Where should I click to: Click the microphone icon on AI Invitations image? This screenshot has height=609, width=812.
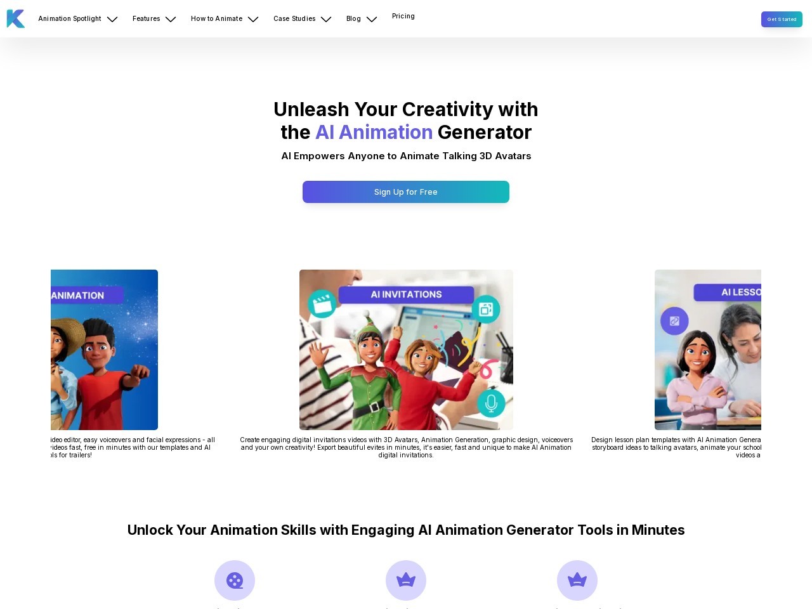pyautogui.click(x=490, y=403)
